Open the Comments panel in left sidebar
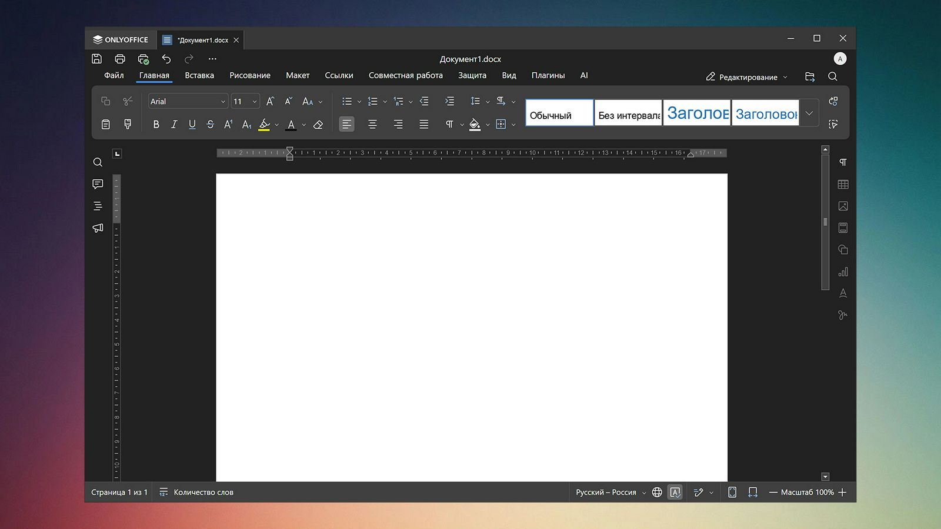 click(98, 184)
